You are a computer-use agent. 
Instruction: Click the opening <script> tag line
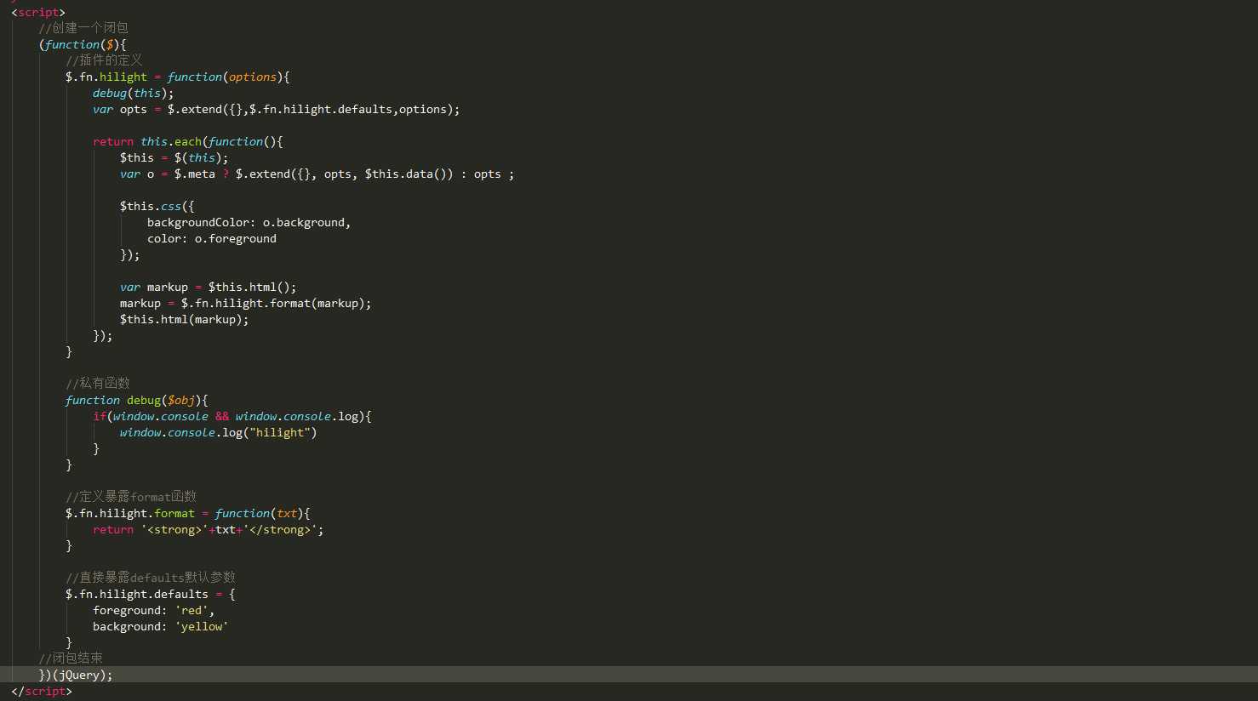coord(38,12)
